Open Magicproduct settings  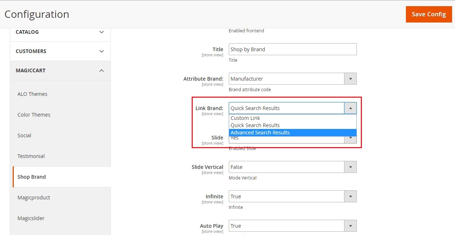34,198
